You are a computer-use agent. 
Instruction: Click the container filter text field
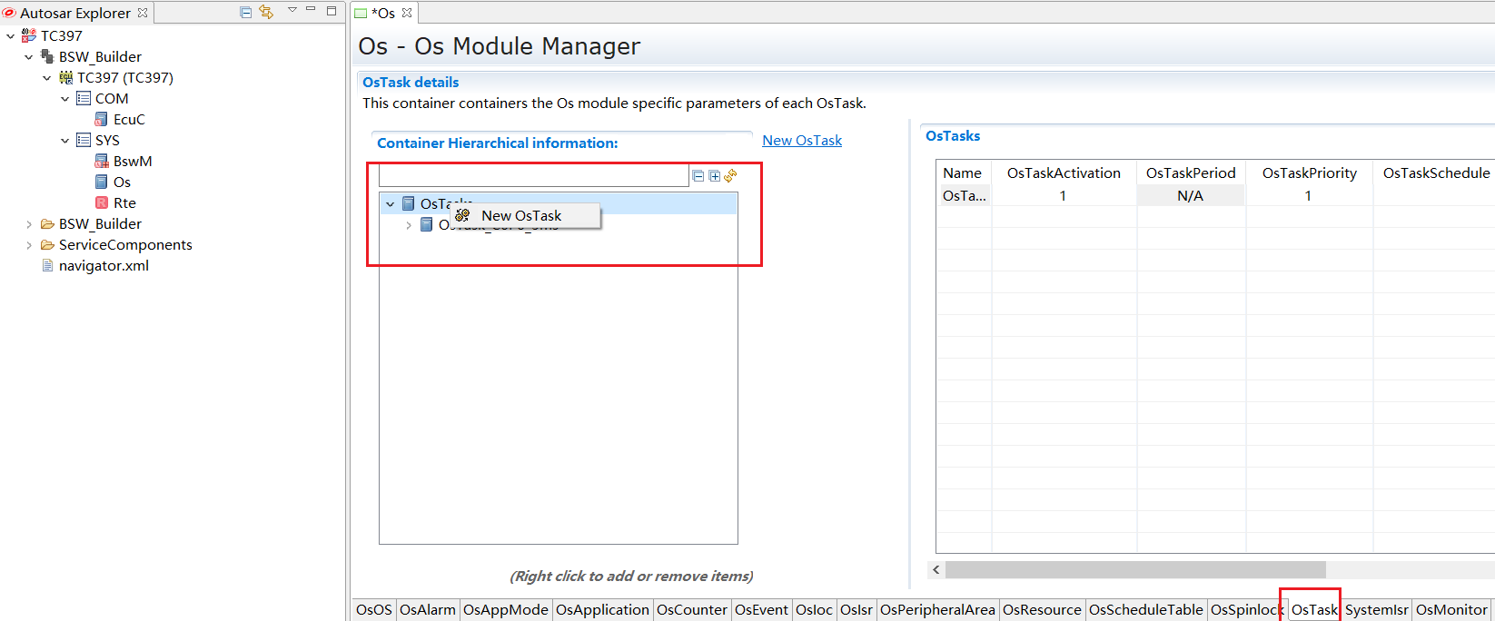pos(533,175)
